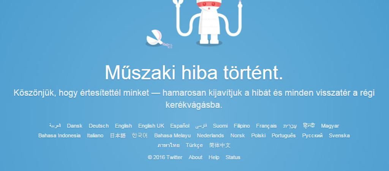Viewport: 389px width, 171px height.
Task: Select 日本語 language option
Action: click(x=118, y=136)
